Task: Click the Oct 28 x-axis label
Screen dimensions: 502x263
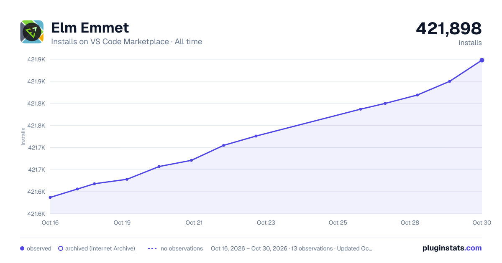Action: [410, 223]
